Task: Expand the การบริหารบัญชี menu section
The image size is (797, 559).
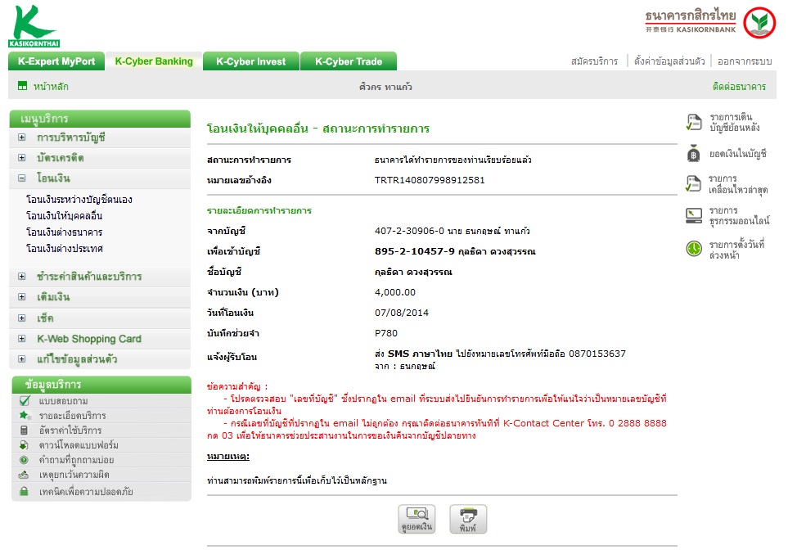Action: pyautogui.click(x=22, y=137)
